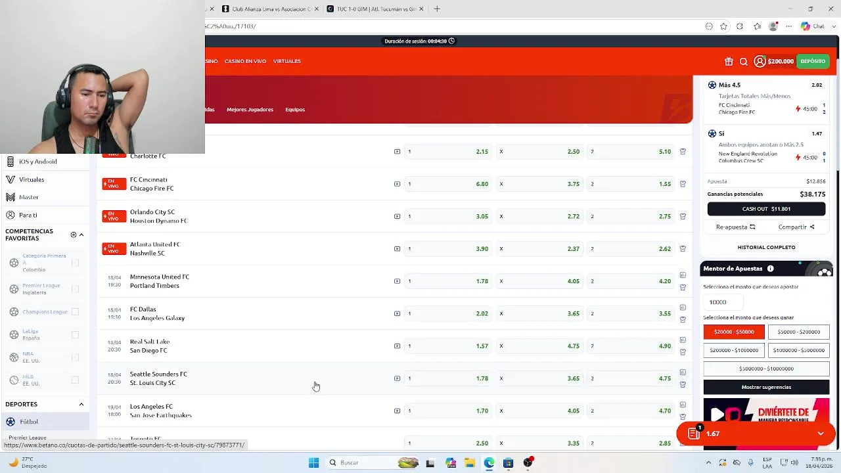Open File Explorer from the taskbar
This screenshot has width=841, height=473.
(470, 462)
